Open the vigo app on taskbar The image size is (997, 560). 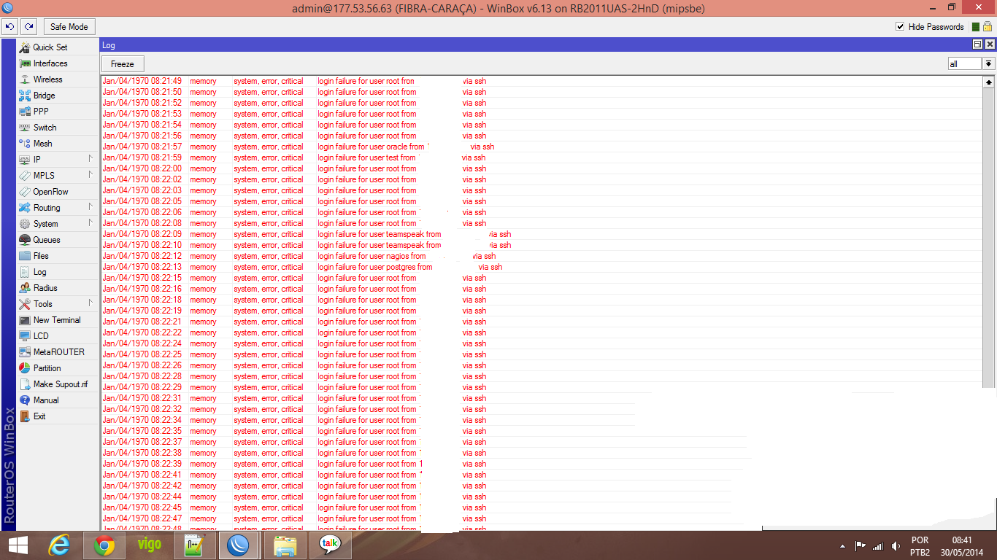pos(150,545)
